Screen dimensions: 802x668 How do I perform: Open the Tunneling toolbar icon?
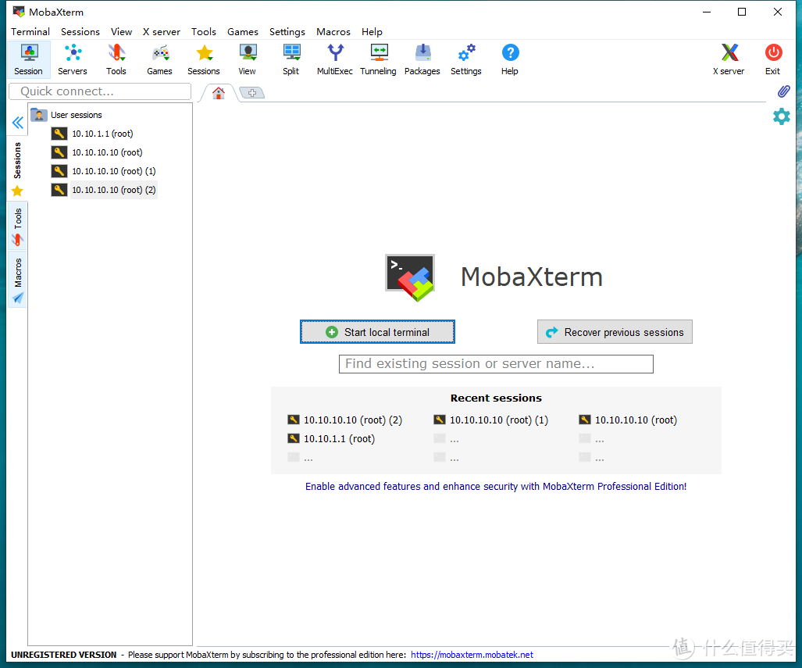tap(379, 60)
